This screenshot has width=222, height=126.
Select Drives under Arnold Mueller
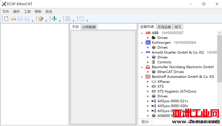click(x=163, y=57)
